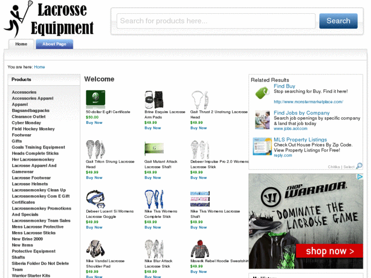Open the Brine Esquire Arm Pads image

coord(154,99)
